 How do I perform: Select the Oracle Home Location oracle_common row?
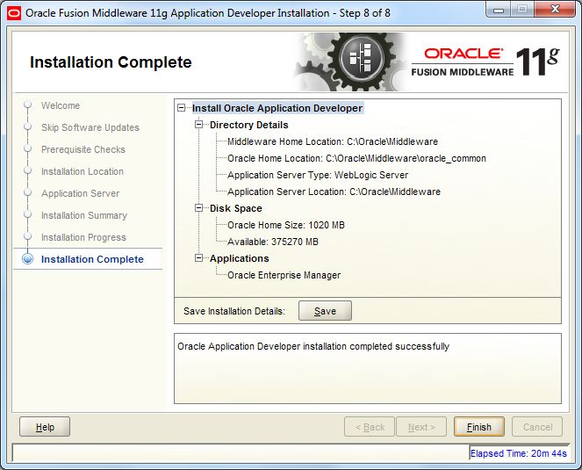pyautogui.click(x=356, y=158)
